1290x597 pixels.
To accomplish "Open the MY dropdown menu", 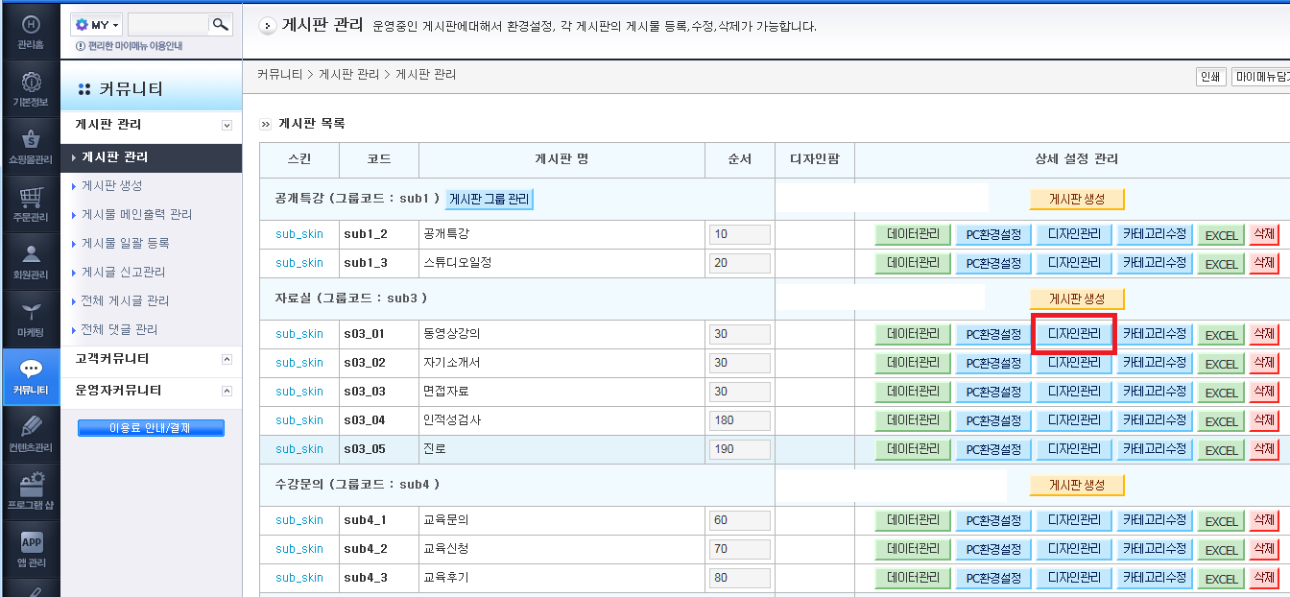I will (97, 24).
